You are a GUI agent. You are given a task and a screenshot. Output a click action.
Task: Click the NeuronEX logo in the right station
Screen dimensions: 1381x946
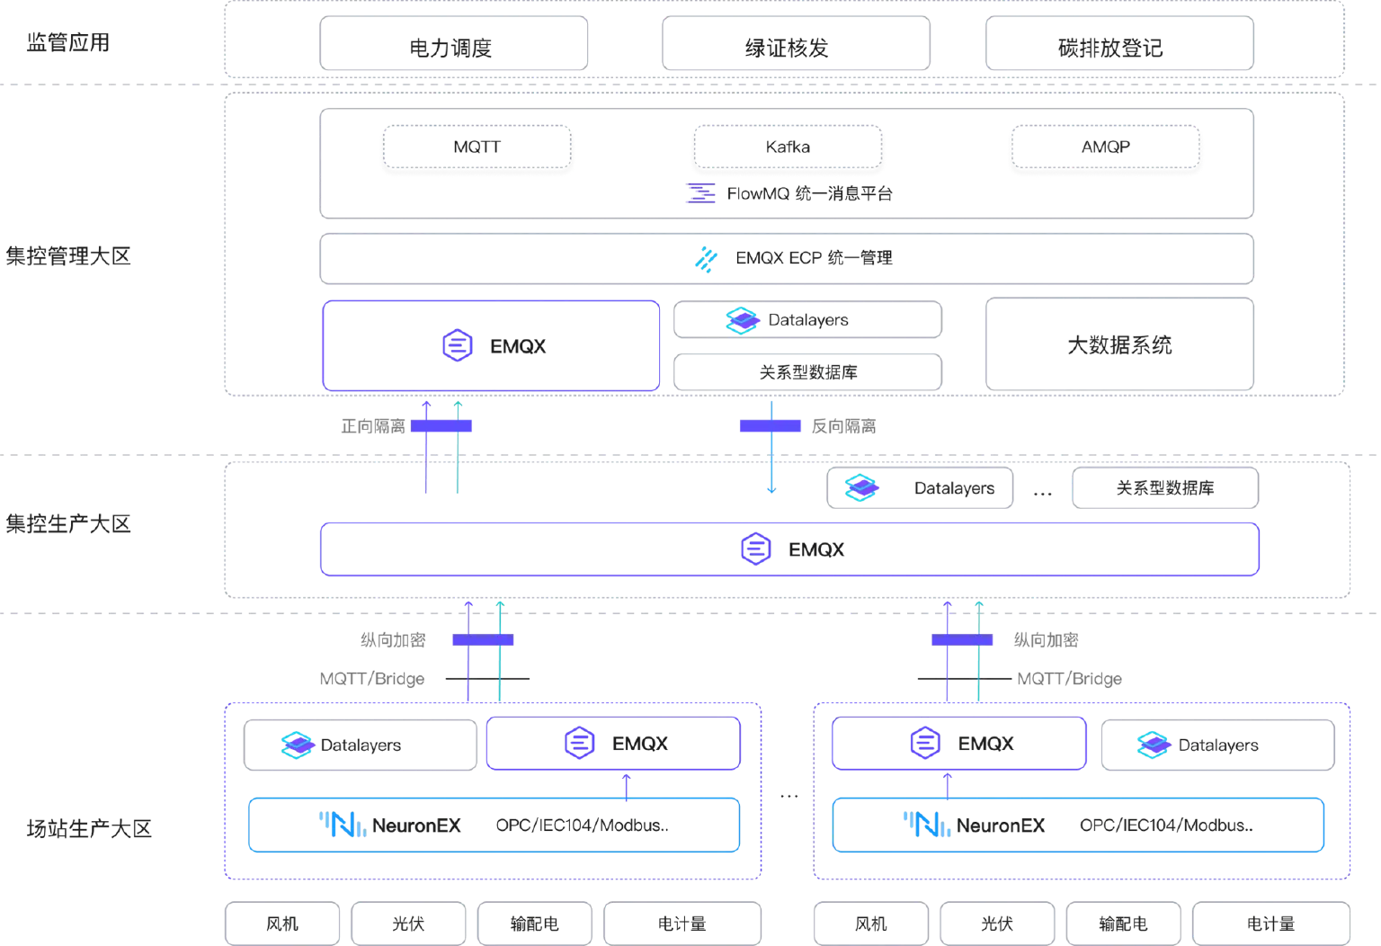pyautogui.click(x=927, y=824)
